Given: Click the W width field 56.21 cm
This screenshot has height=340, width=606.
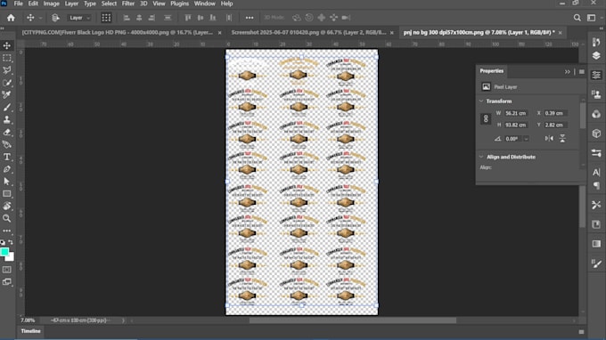Looking at the screenshot, I should point(516,113).
